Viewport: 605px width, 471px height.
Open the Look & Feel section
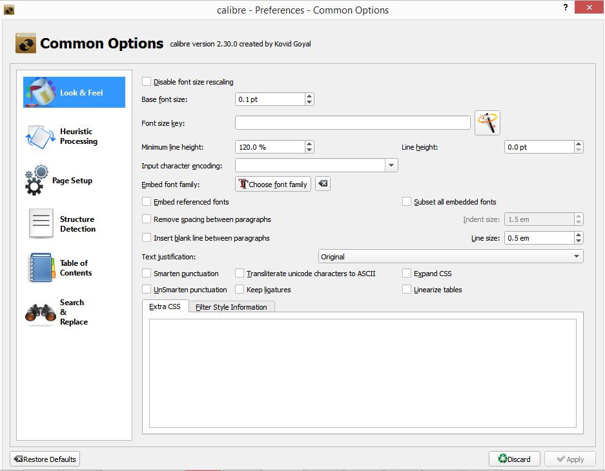click(74, 92)
